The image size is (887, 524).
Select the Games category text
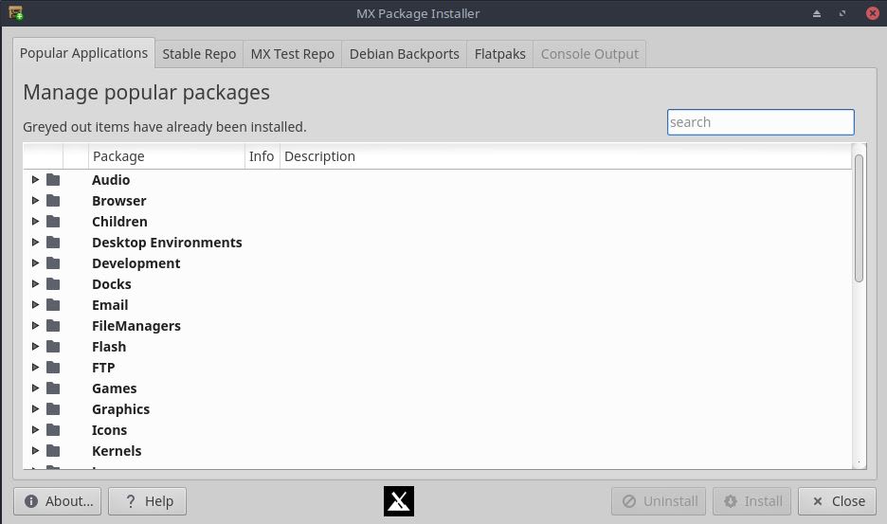pyautogui.click(x=115, y=388)
